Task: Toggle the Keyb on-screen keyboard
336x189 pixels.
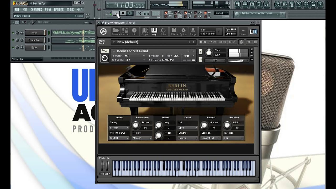Action: [154, 31]
